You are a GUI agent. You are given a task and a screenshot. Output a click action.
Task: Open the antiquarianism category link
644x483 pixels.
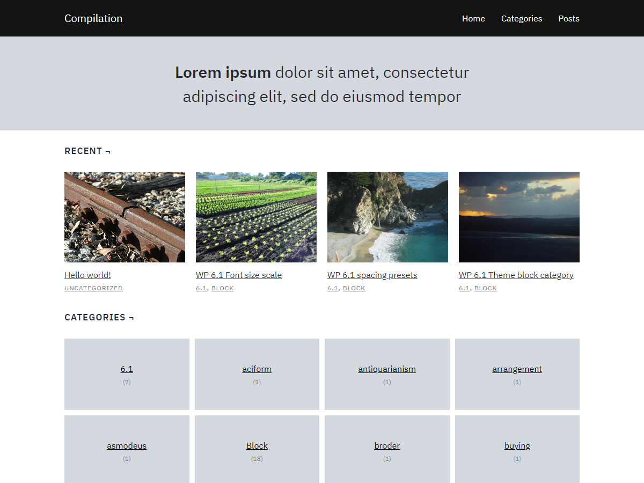(387, 369)
